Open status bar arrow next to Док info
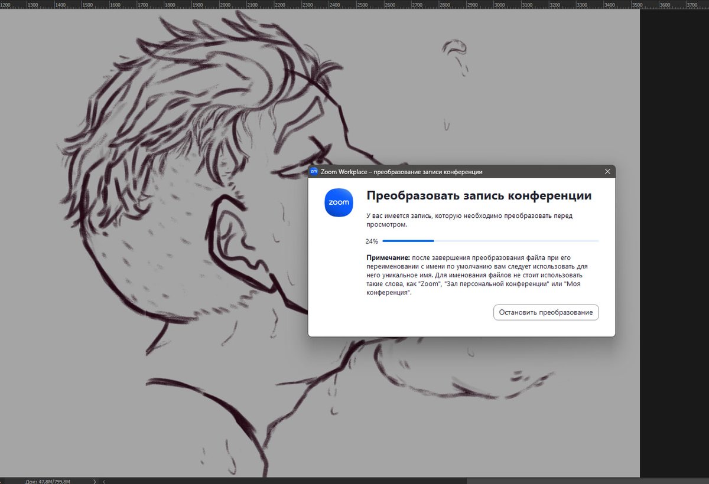This screenshot has width=709, height=484. click(x=94, y=481)
